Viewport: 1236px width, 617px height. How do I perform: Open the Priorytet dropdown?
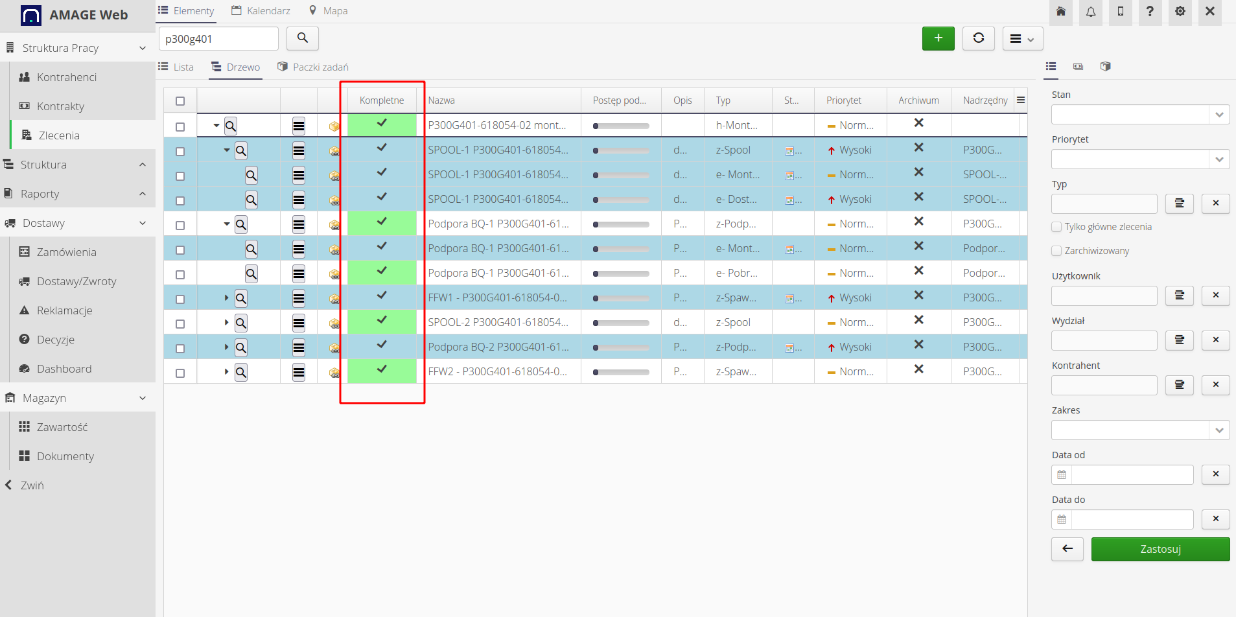click(x=1139, y=159)
